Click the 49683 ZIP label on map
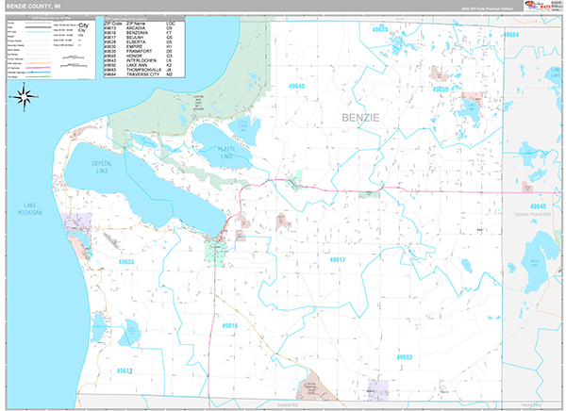 click(405, 357)
